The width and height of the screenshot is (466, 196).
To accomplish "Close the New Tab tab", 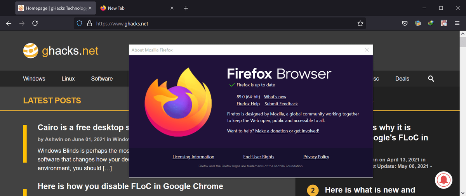I will 173,8.
